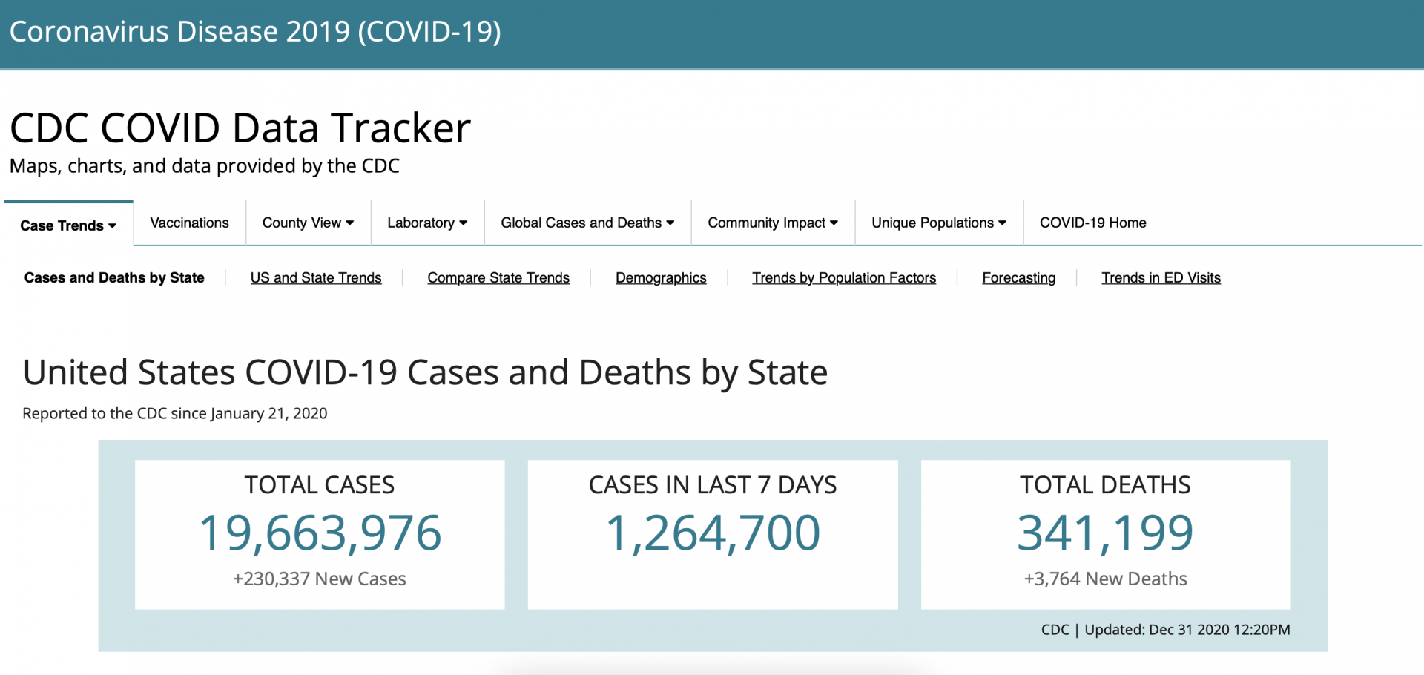Open the Unique Populations dropdown
Image resolution: width=1424 pixels, height=675 pixels.
pyautogui.click(x=939, y=223)
